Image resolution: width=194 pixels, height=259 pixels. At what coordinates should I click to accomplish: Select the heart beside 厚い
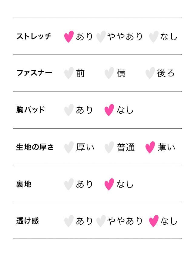pyautogui.click(x=69, y=147)
